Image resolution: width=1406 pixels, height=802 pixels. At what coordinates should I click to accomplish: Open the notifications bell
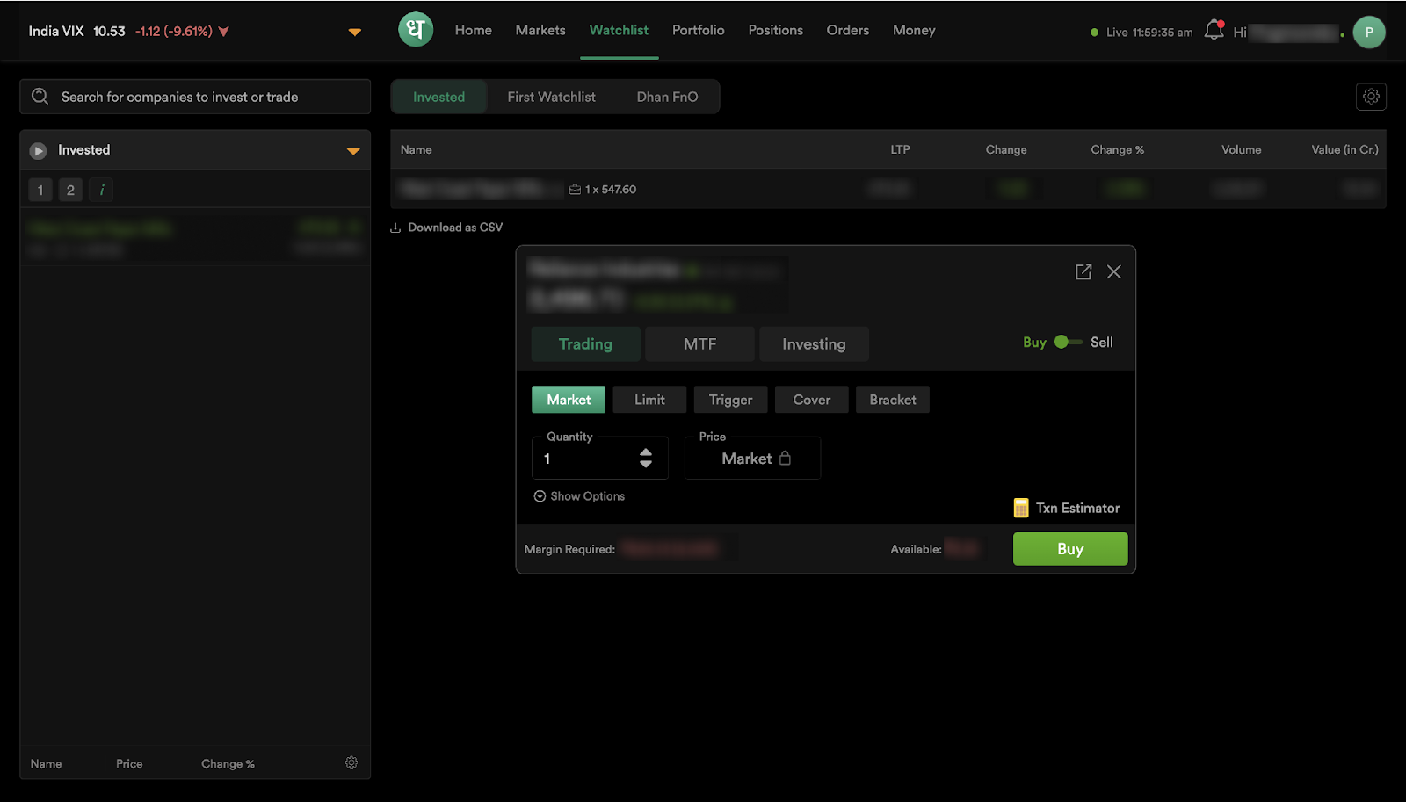(x=1214, y=30)
